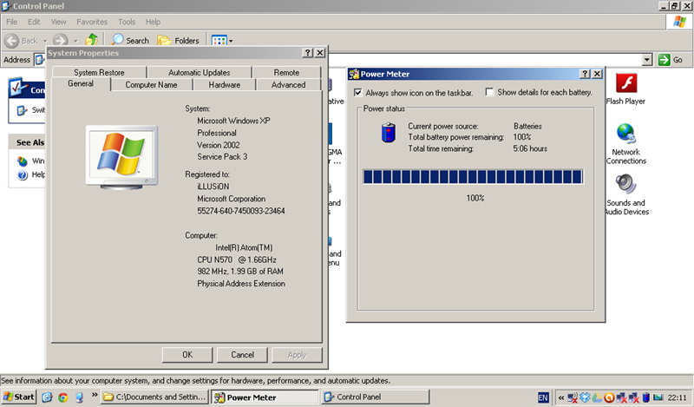
Task: Open the Forward button history dropdown arrow
Action: tap(75, 41)
